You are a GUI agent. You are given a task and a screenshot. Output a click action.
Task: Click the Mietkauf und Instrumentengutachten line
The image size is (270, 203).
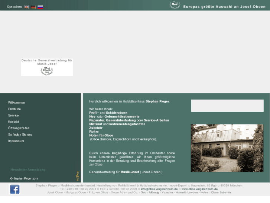pyautogui.click(x=117, y=124)
